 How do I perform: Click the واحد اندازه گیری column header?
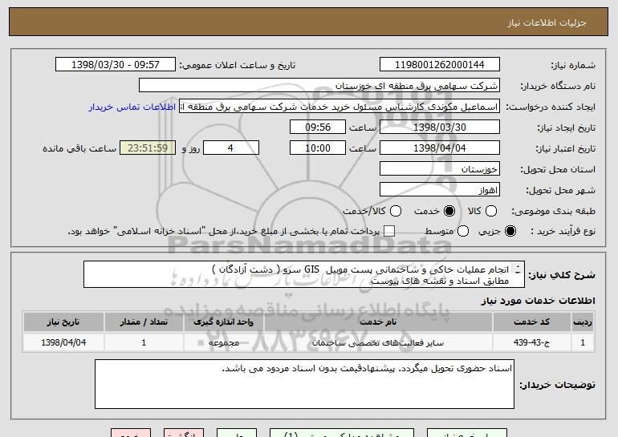tap(223, 322)
